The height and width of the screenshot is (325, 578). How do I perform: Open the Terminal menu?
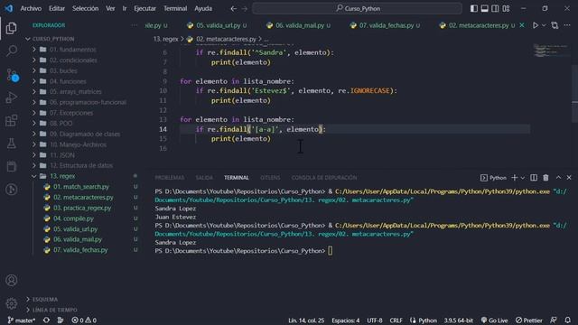[x=175, y=8]
